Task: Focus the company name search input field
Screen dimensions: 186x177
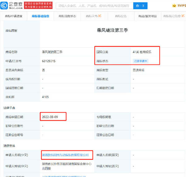Action: tap(95, 6)
